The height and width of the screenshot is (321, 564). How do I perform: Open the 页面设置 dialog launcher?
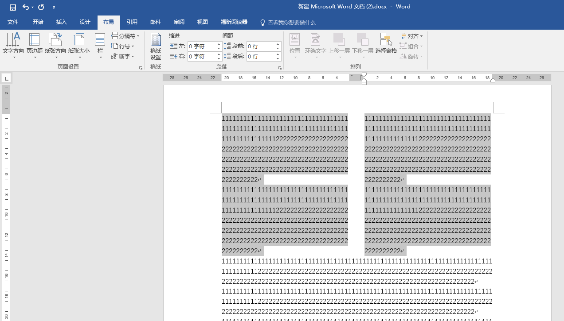tap(141, 68)
